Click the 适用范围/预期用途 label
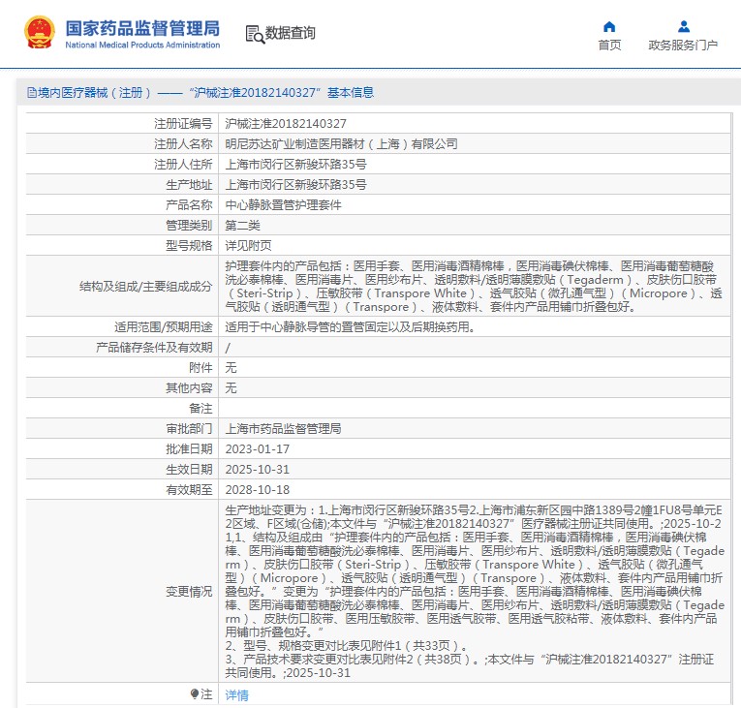 (x=164, y=327)
